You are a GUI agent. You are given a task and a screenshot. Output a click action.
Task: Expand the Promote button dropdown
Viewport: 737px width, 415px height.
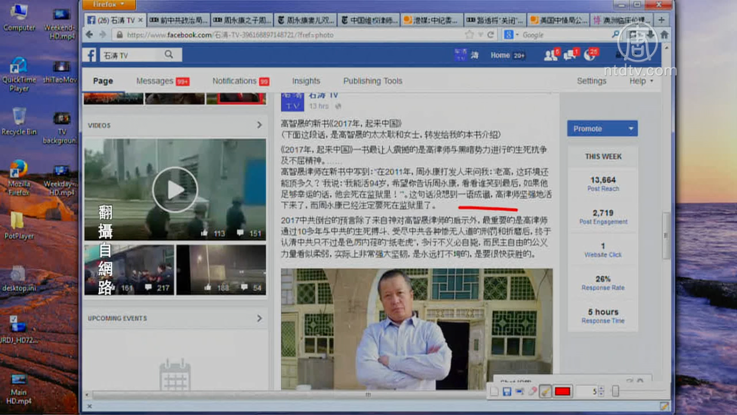tap(631, 129)
